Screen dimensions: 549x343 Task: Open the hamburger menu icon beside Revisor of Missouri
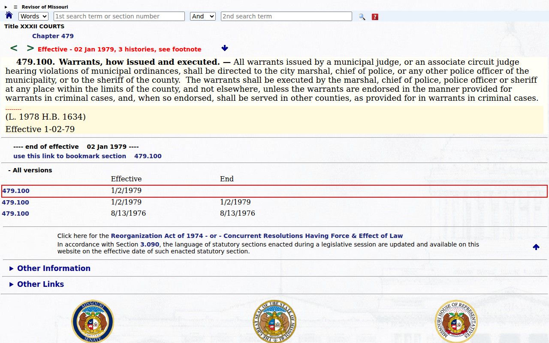coord(15,7)
